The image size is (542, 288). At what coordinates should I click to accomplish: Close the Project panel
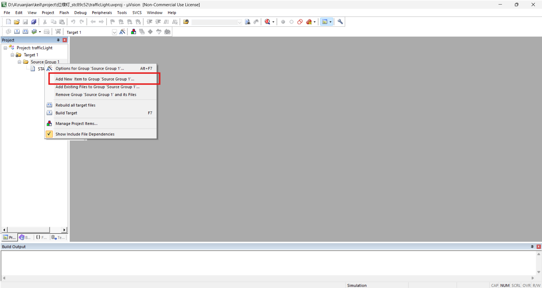[x=65, y=40]
